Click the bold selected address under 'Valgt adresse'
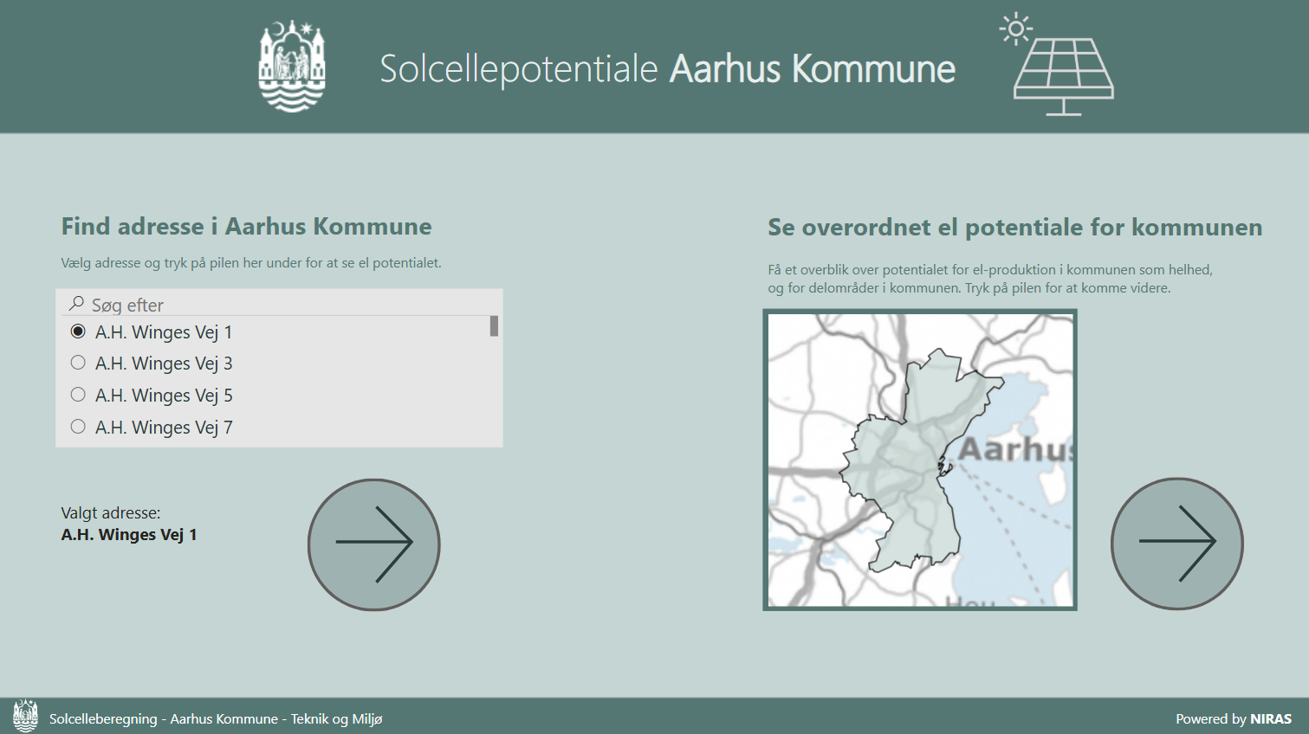The image size is (1309, 734). click(x=129, y=535)
